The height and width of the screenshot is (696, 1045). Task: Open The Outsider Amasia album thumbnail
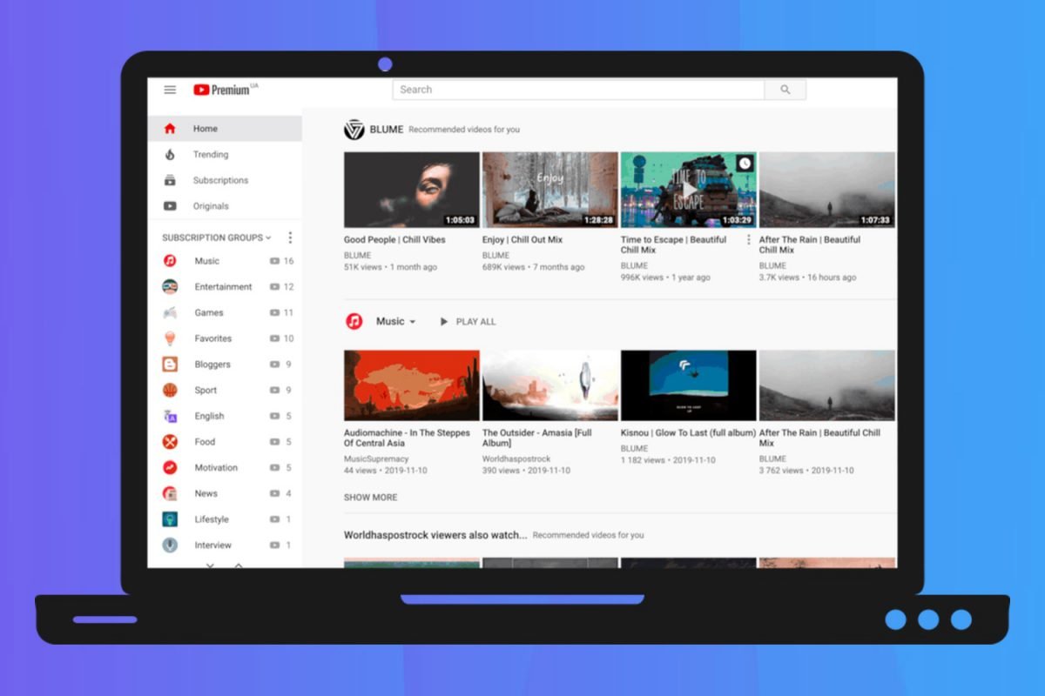point(550,385)
